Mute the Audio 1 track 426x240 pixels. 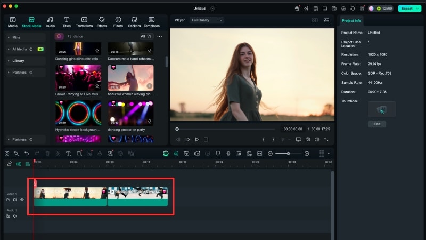15,216
